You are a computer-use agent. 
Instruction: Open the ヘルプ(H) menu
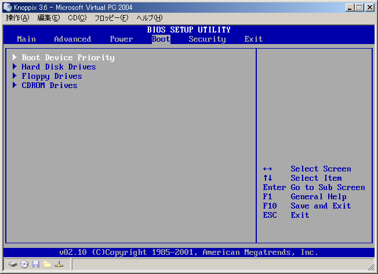pos(149,18)
